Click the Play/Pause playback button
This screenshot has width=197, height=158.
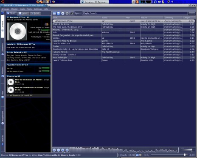coord(59,150)
